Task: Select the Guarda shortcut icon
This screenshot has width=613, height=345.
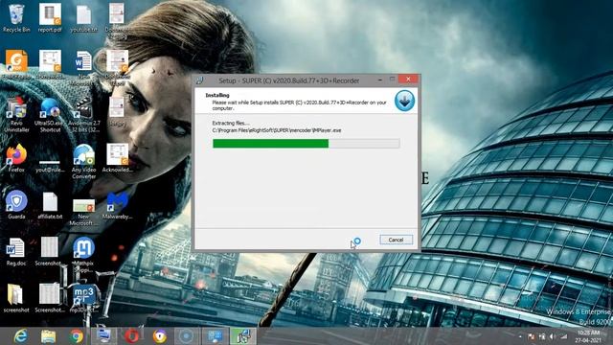Action: click(16, 204)
